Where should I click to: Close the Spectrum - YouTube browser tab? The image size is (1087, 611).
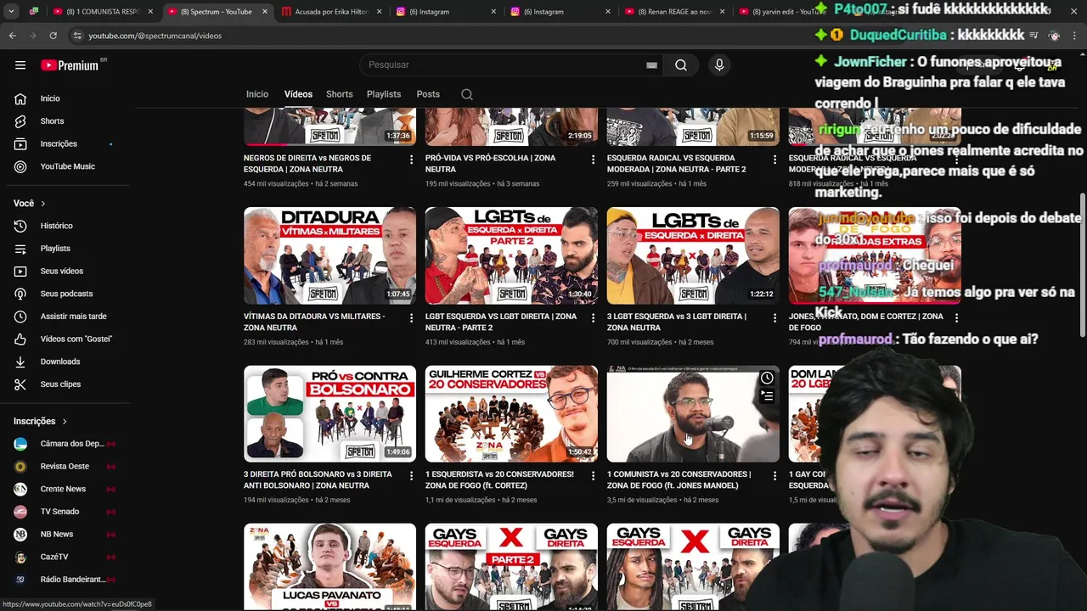265,12
